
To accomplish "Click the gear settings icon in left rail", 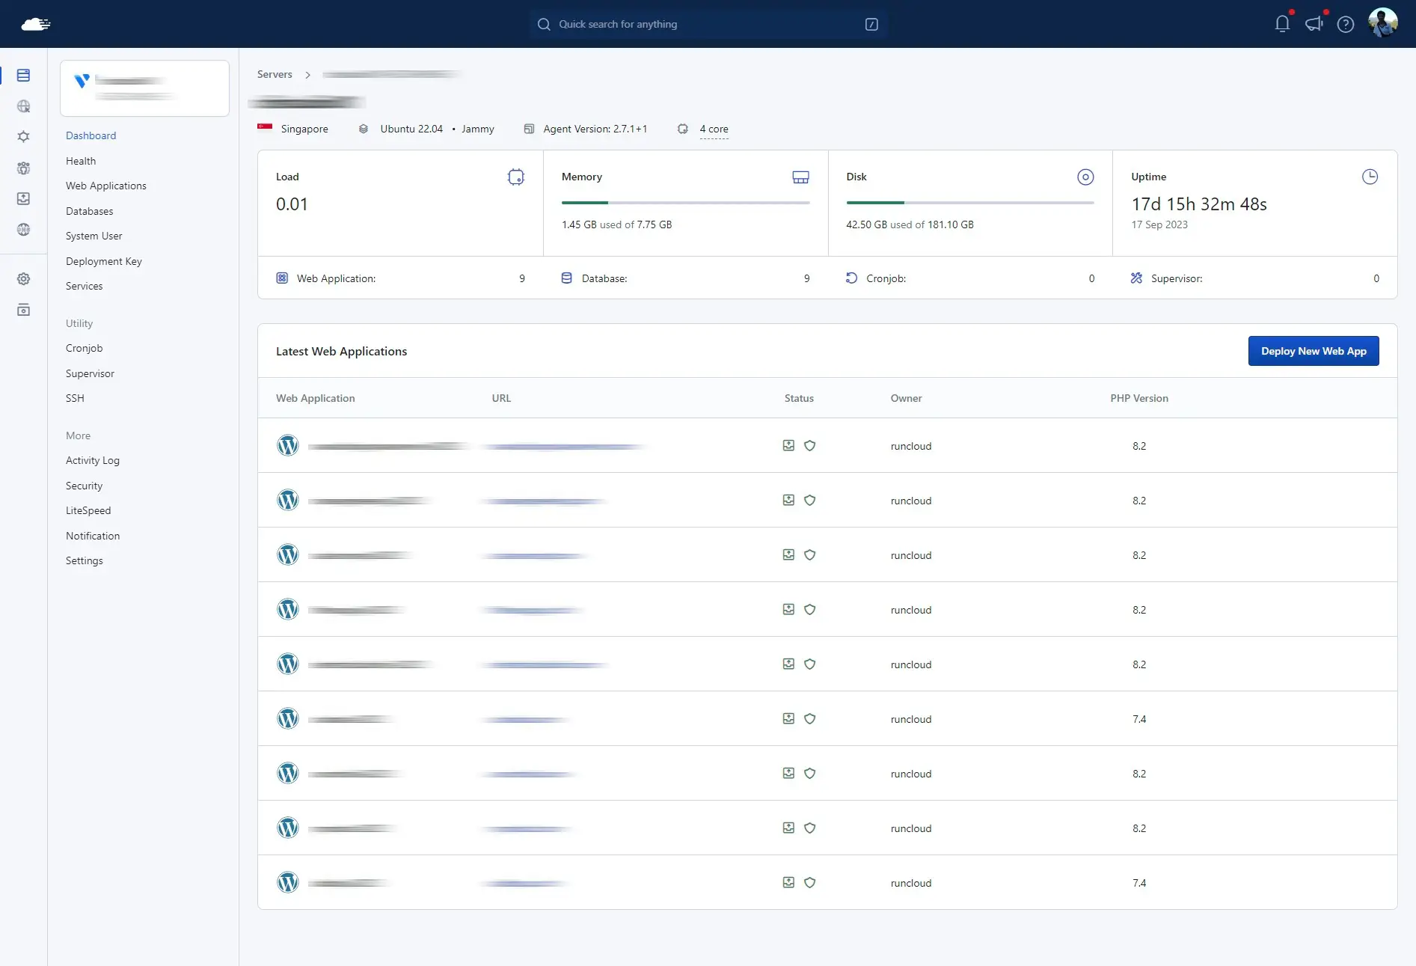I will click(23, 279).
